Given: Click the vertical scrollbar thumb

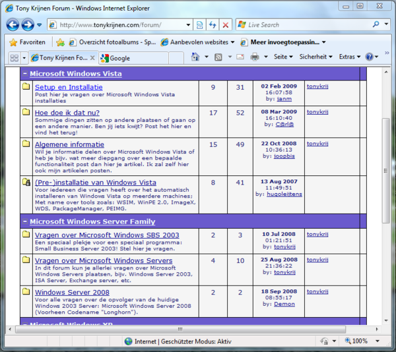Looking at the screenshot, I should tap(385, 171).
